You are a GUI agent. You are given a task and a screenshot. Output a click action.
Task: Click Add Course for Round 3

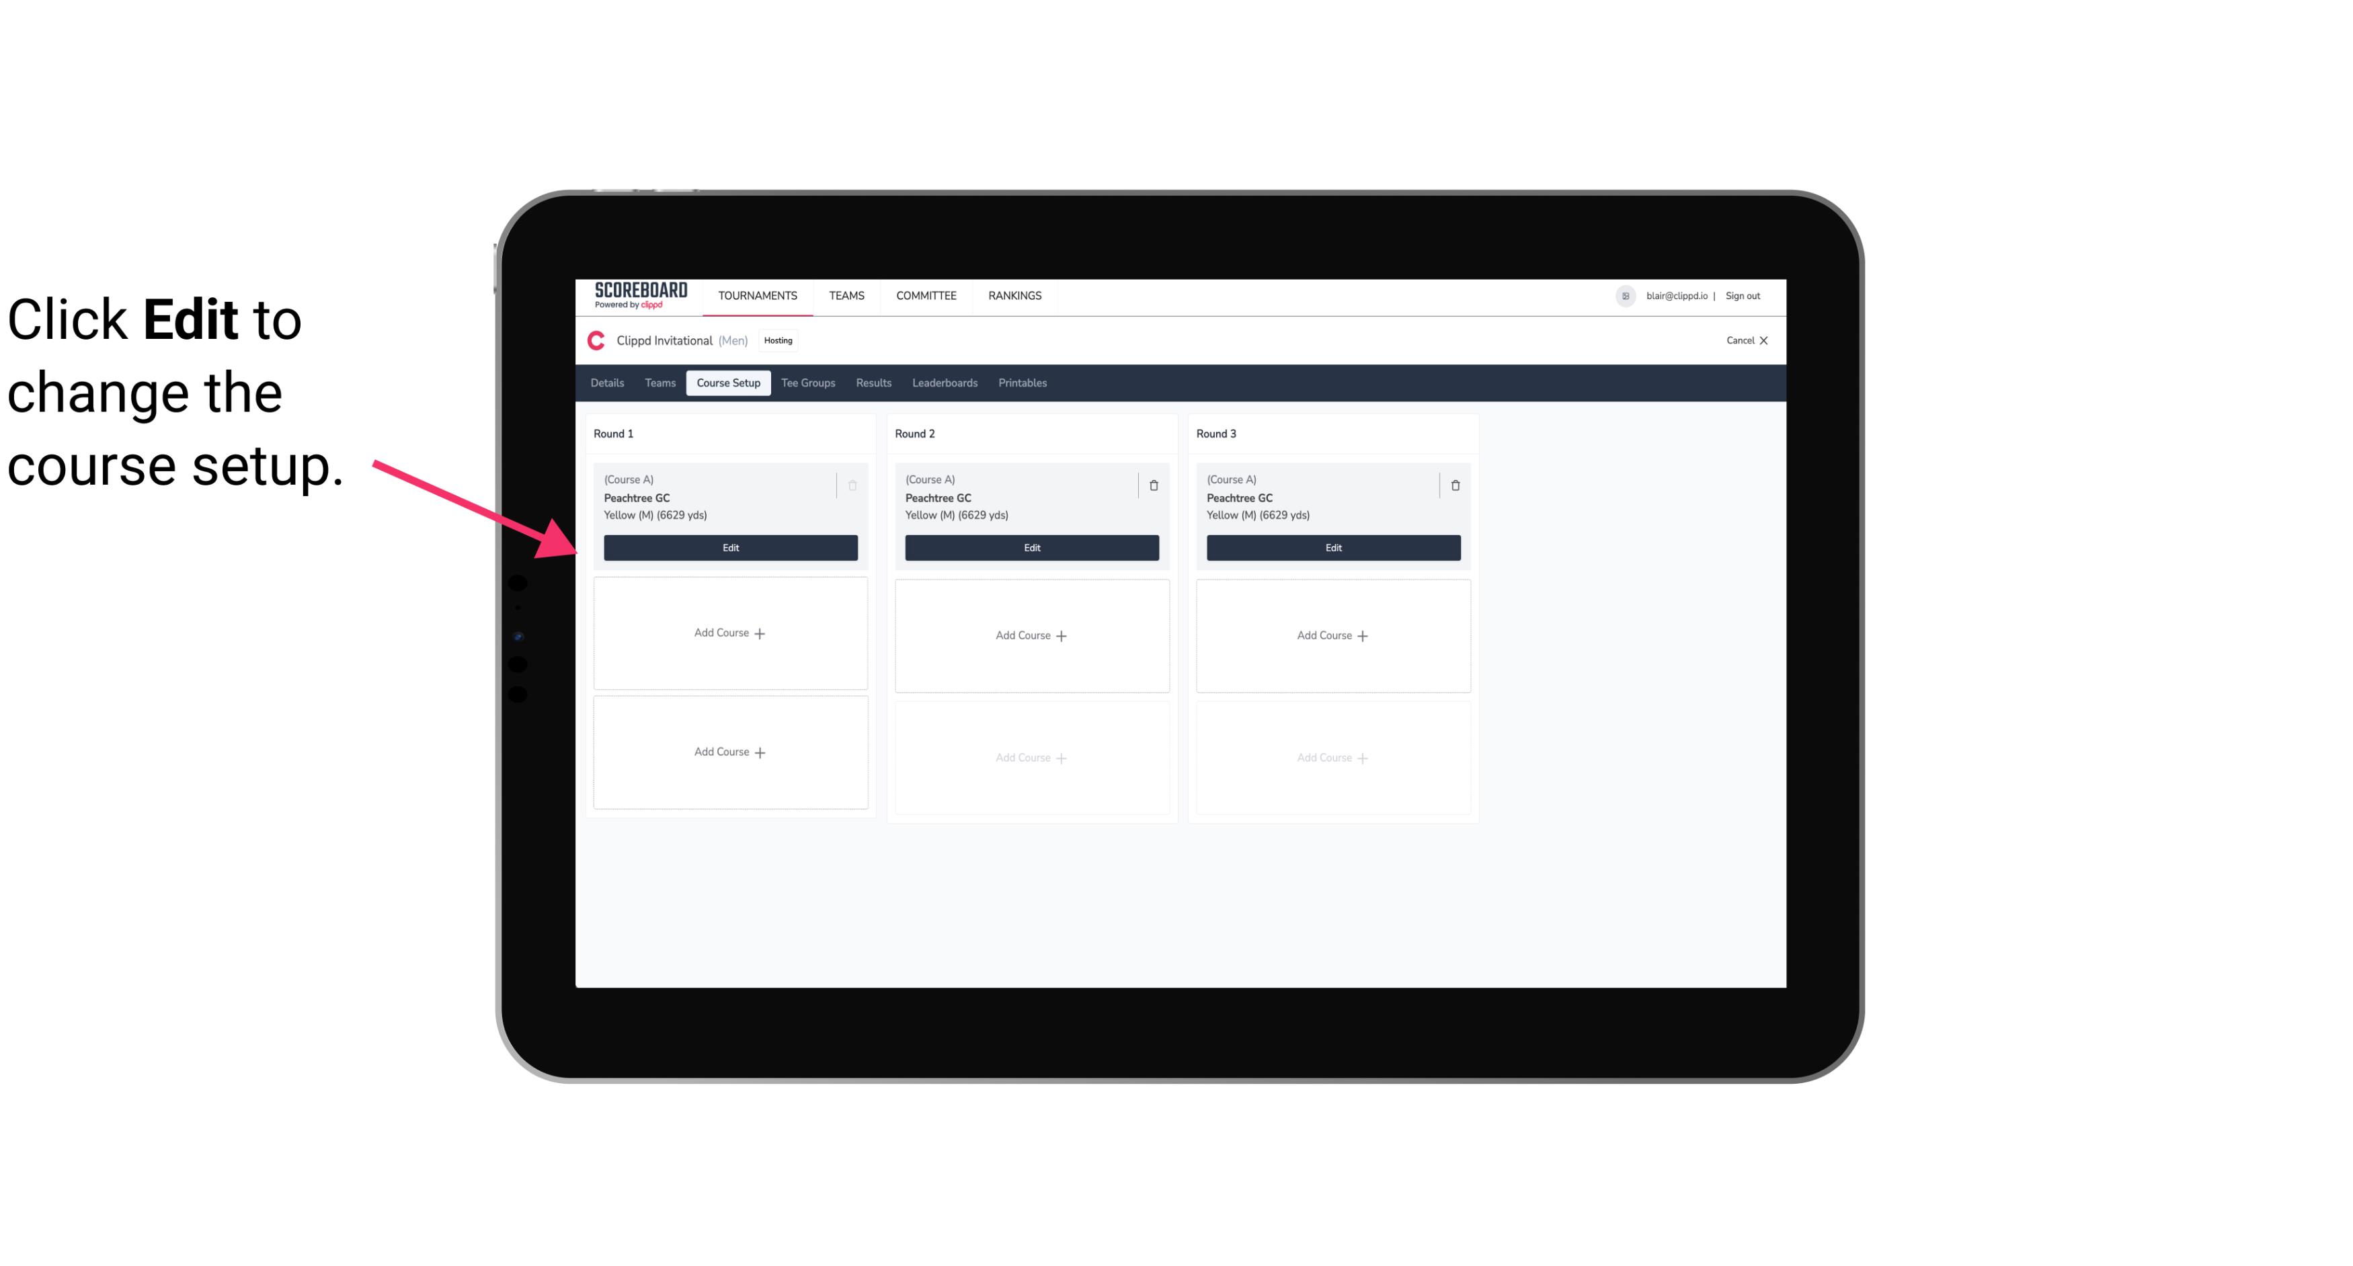click(1332, 635)
